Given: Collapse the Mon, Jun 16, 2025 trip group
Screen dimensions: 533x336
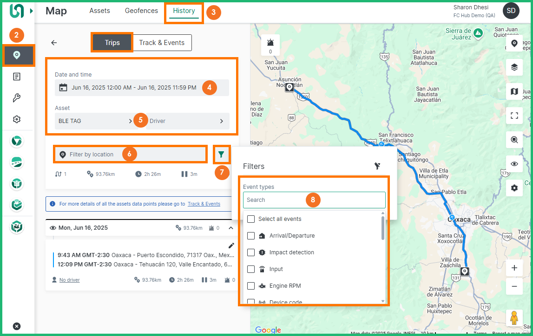Looking at the screenshot, I should tap(231, 228).
